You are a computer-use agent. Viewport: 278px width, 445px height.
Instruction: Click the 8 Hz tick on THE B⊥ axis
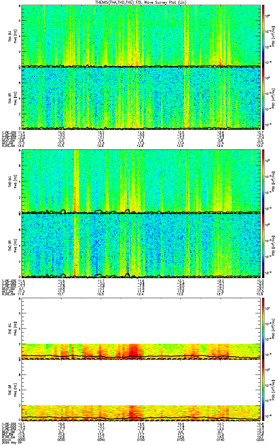pos(19,299)
